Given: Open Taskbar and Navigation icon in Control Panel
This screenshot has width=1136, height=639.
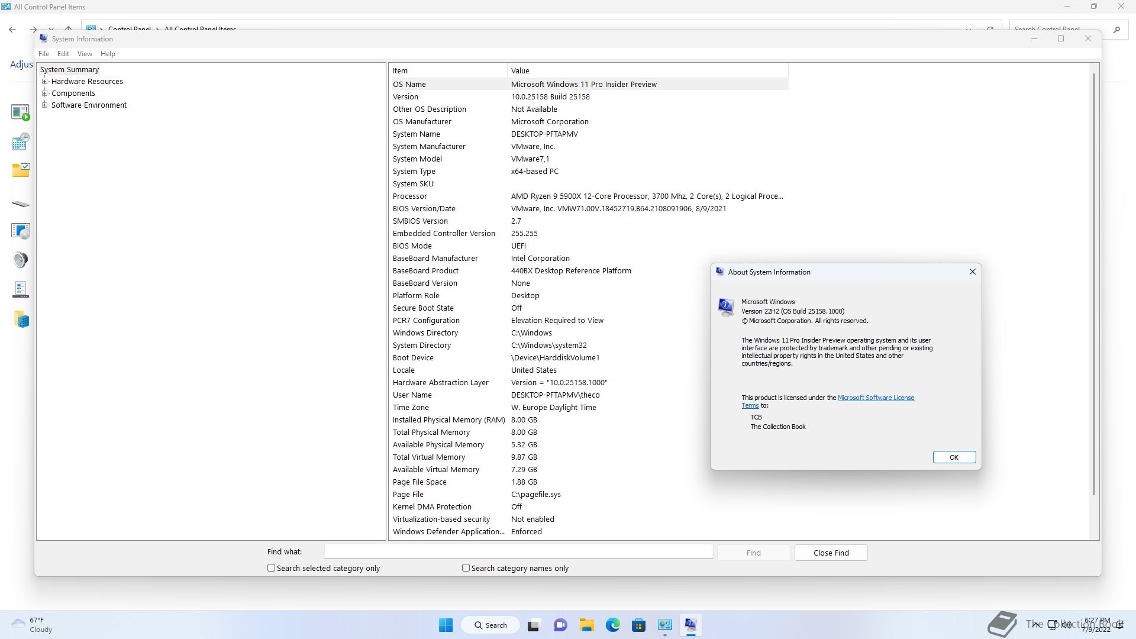Looking at the screenshot, I should coord(21,289).
